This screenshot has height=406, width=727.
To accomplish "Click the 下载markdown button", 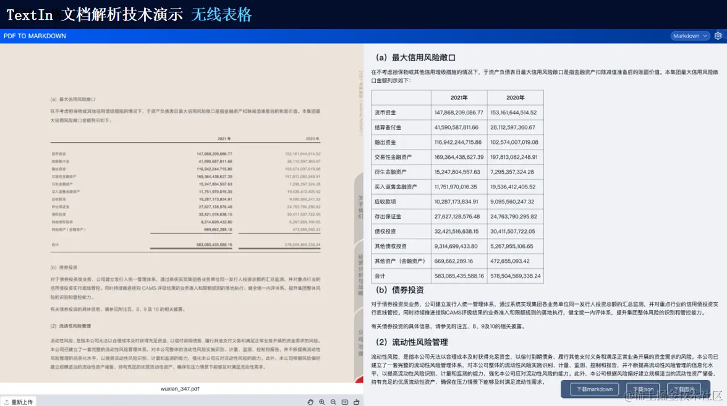I will click(x=595, y=389).
